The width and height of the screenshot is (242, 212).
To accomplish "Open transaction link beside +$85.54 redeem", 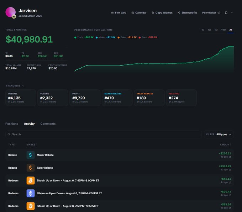I will pyautogui.click(x=230, y=208).
